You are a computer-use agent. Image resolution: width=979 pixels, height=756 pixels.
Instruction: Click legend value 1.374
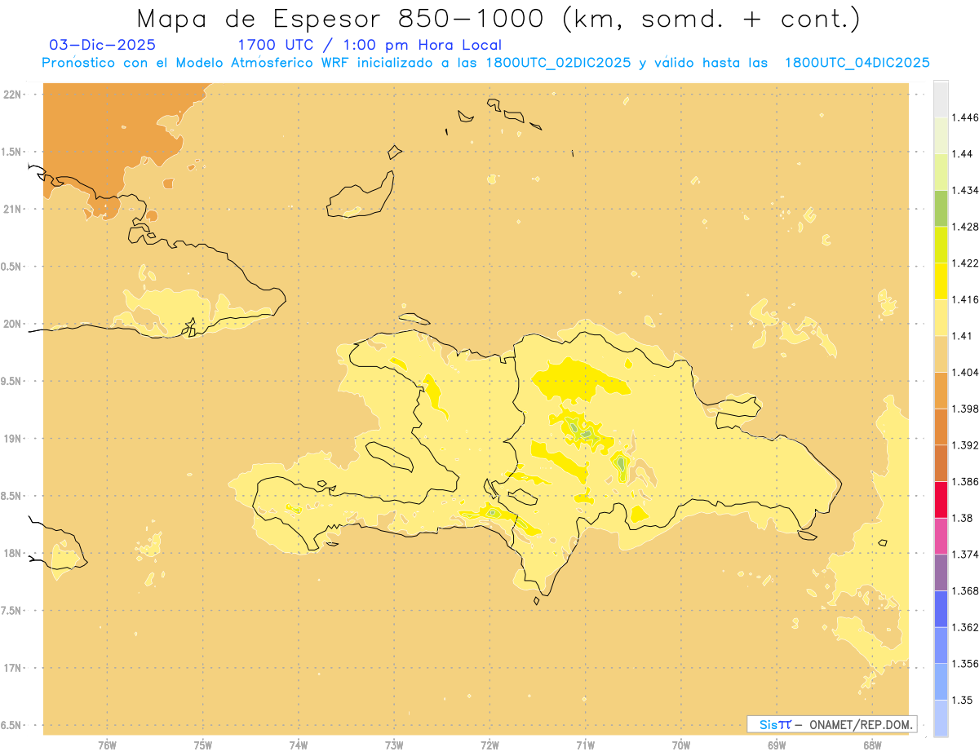[965, 555]
